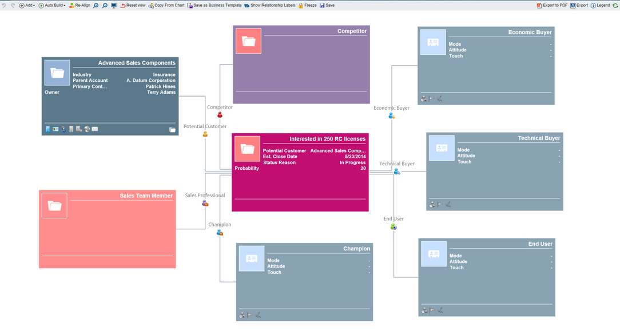
Task: Open folder icon at bottom-right of Advanced Sales Components
Action: click(172, 130)
